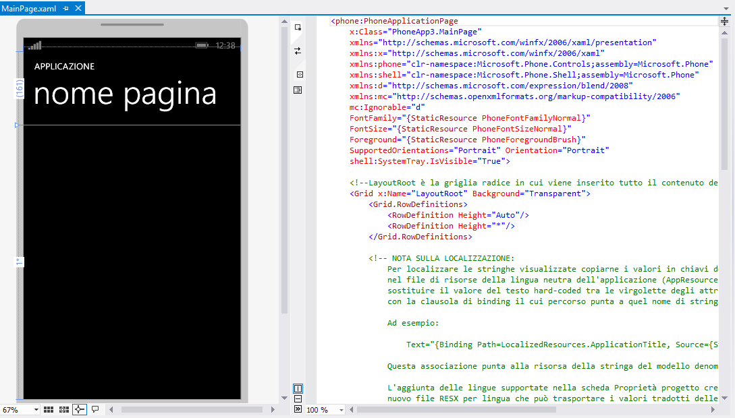Click xmlns:d expression blend line
The height and width of the screenshot is (418, 735).
coord(491,86)
